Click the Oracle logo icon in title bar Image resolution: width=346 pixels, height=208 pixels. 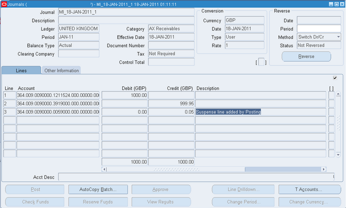click(4, 4)
